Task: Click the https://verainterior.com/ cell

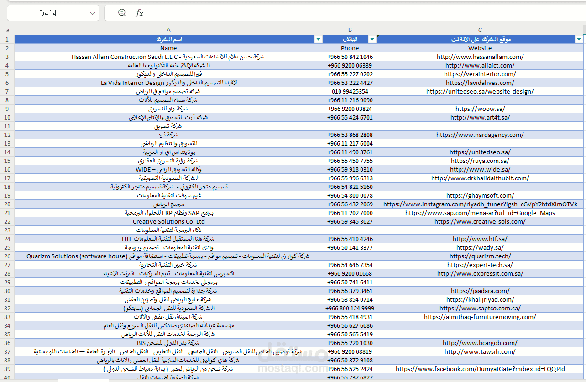Action: pyautogui.click(x=480, y=74)
